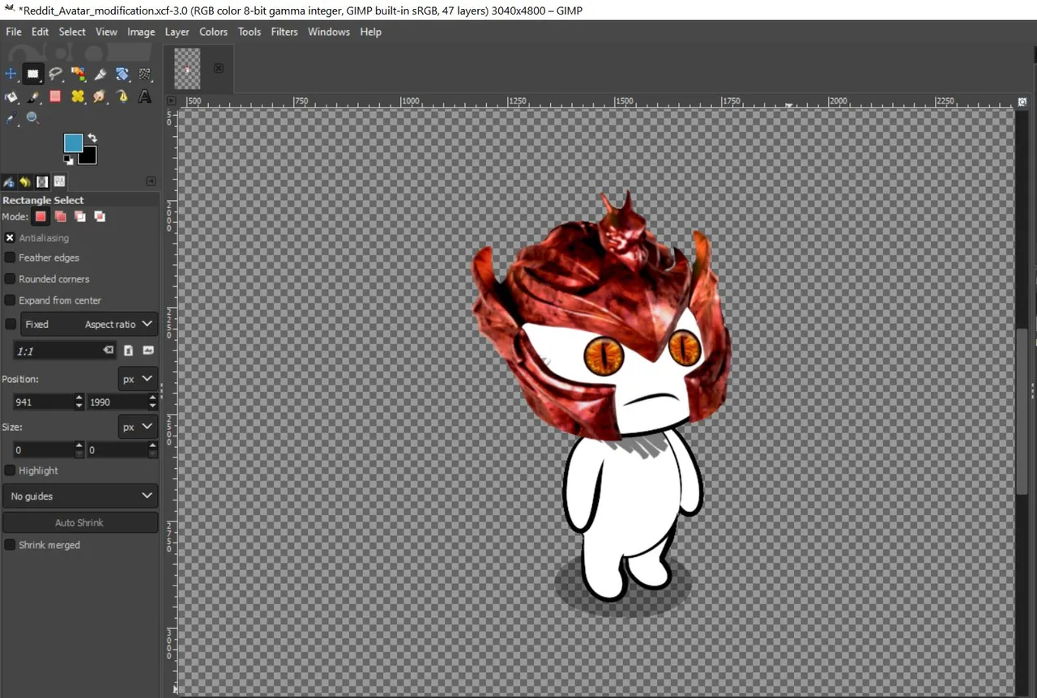Open the Fixed Aspect ratio dropdown
This screenshot has width=1037, height=698.
(x=89, y=324)
